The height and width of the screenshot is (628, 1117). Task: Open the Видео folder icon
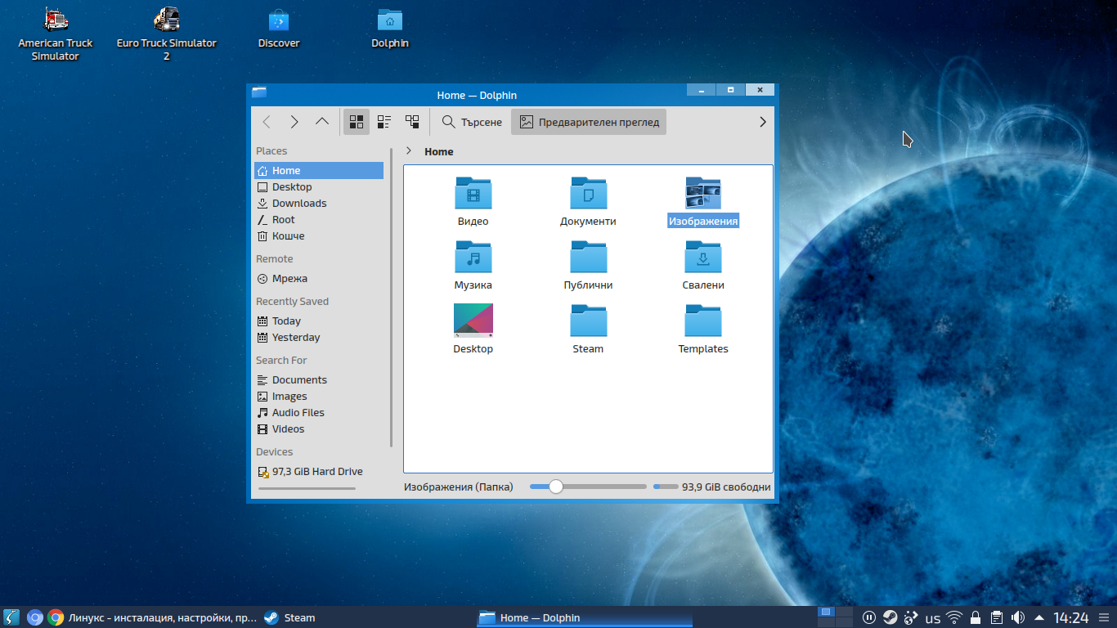(473, 193)
